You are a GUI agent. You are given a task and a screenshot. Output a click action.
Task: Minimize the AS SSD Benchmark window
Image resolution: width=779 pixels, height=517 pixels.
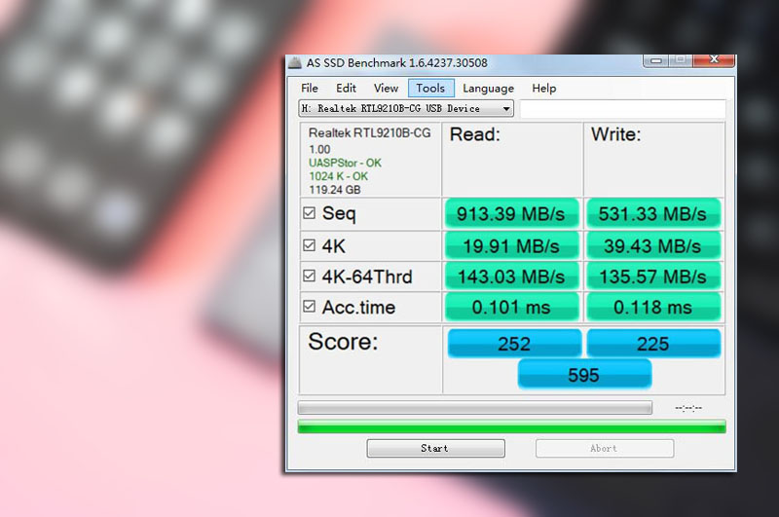656,60
